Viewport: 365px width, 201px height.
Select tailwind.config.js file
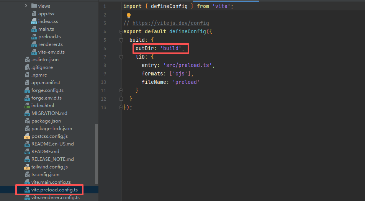point(49,167)
